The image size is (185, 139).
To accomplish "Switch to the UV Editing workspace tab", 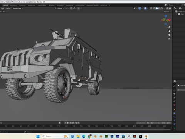I will click(32, 5).
